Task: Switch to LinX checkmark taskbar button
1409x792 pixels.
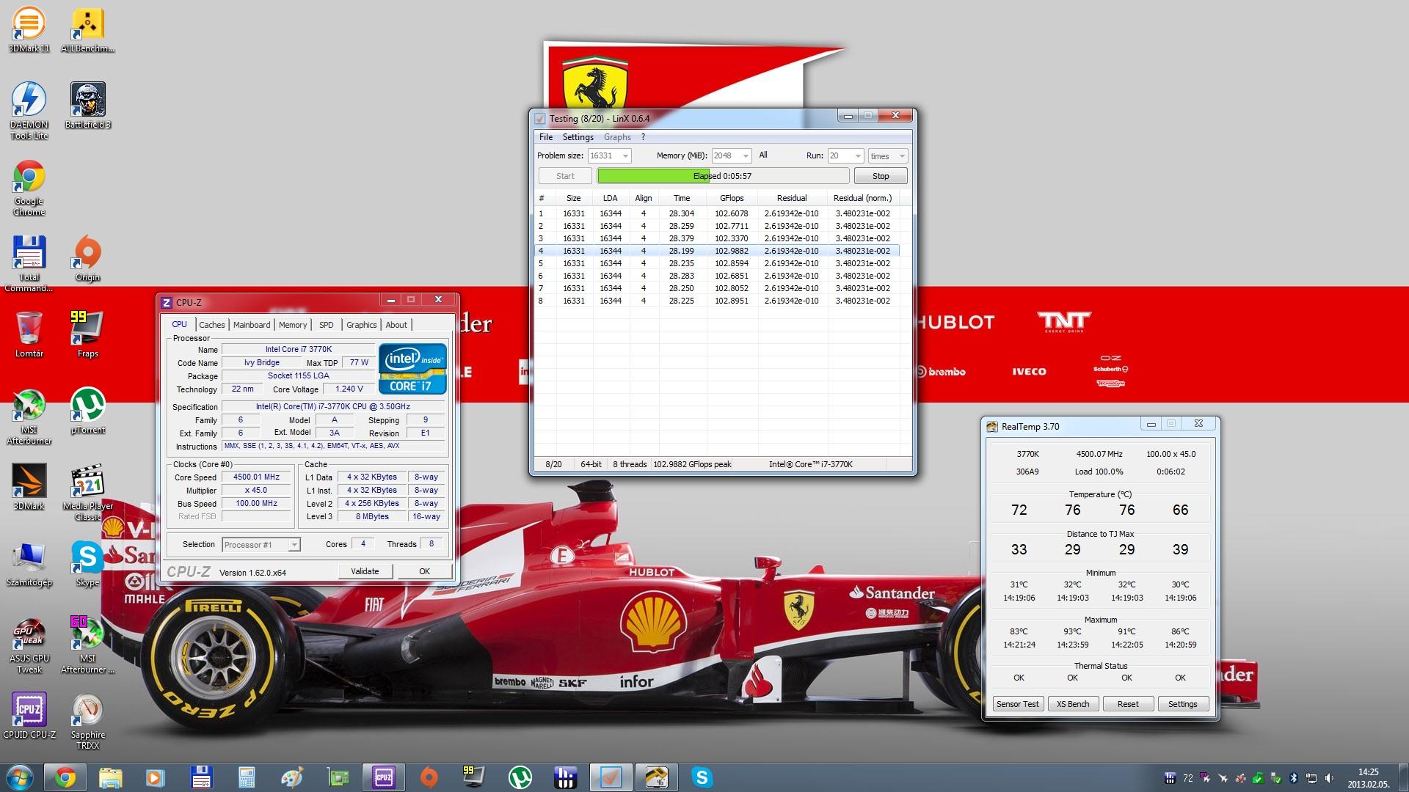Action: (x=611, y=777)
